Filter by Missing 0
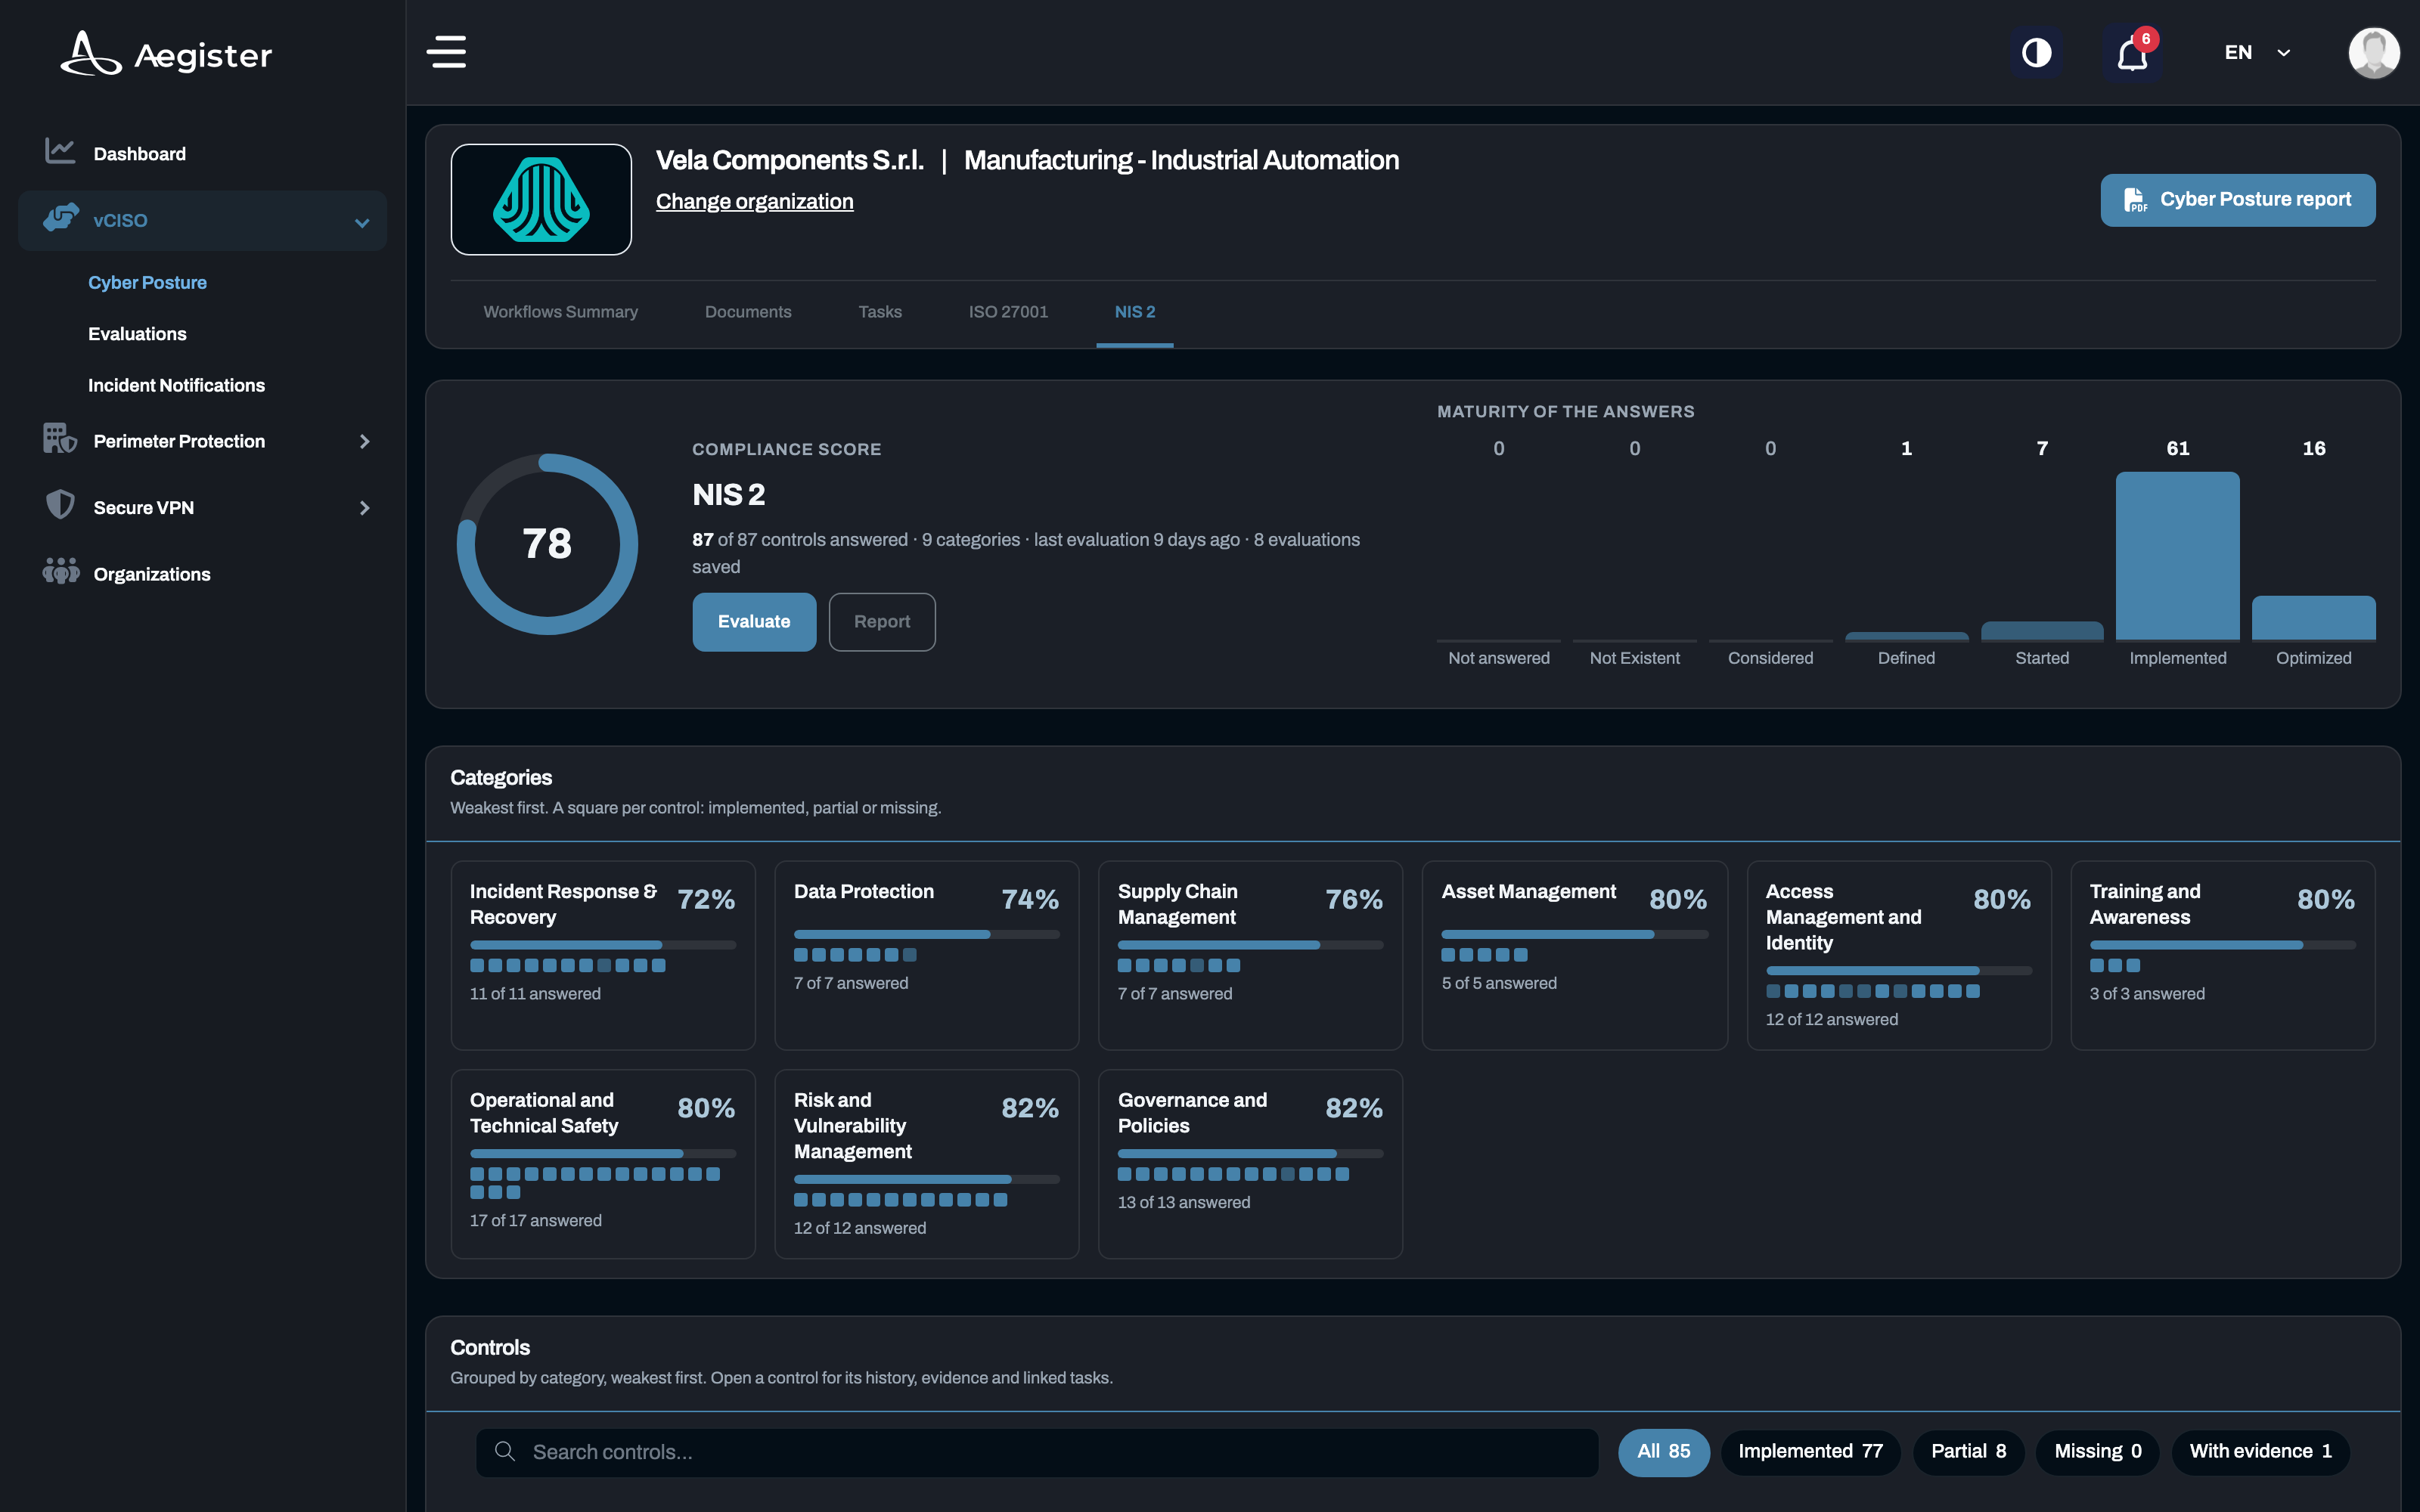Viewport: 2420px width, 1512px height. (2097, 1451)
